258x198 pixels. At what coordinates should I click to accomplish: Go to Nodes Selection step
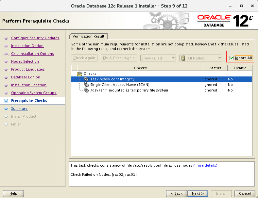[x=25, y=61]
